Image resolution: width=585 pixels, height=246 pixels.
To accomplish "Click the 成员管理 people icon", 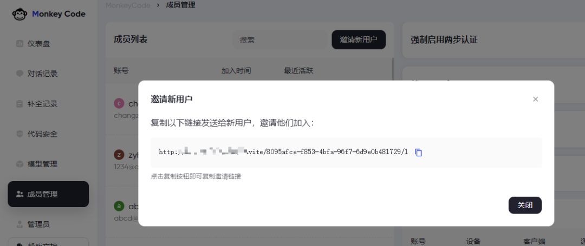I will 20,194.
